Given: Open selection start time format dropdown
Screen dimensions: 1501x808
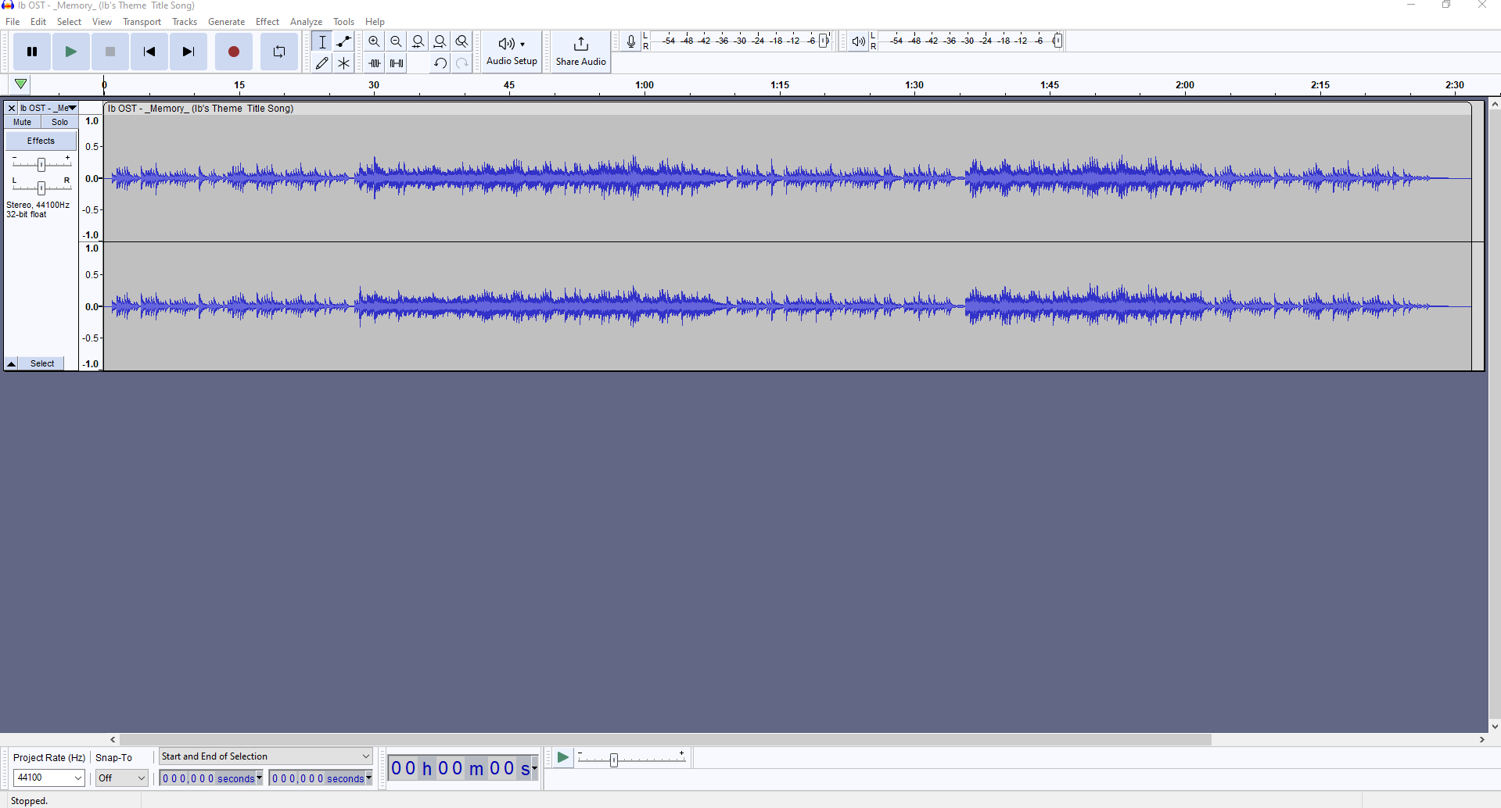Looking at the screenshot, I should (x=260, y=778).
